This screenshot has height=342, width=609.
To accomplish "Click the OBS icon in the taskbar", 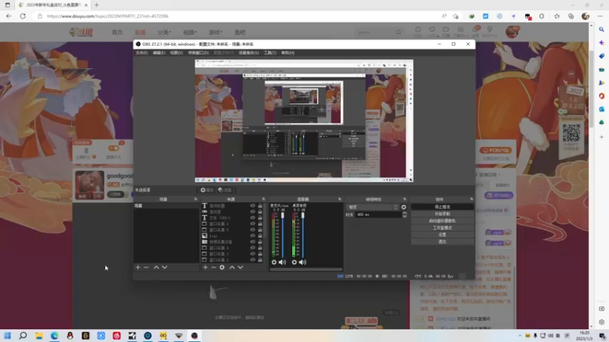I will [x=194, y=335].
